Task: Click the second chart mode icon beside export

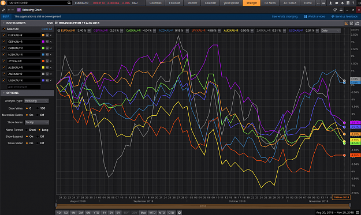Action: click(x=352, y=23)
